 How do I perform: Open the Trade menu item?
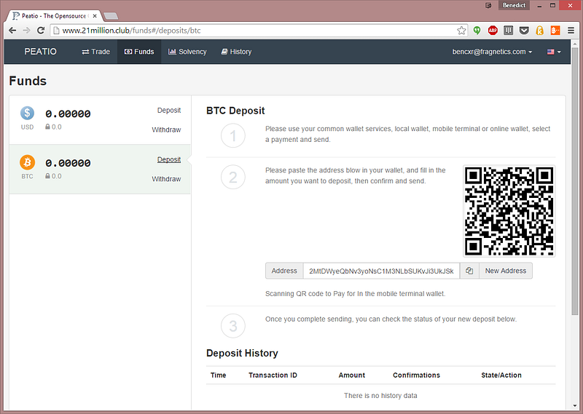pos(95,52)
